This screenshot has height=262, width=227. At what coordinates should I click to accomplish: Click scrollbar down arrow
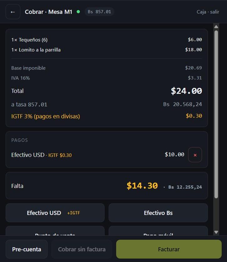[x=216, y=232]
